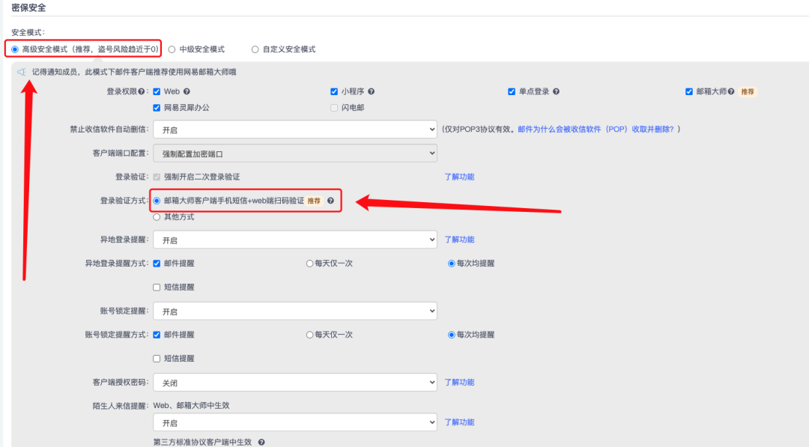Select 自定义安全模式 radio button
The image size is (809, 447).
click(x=255, y=49)
